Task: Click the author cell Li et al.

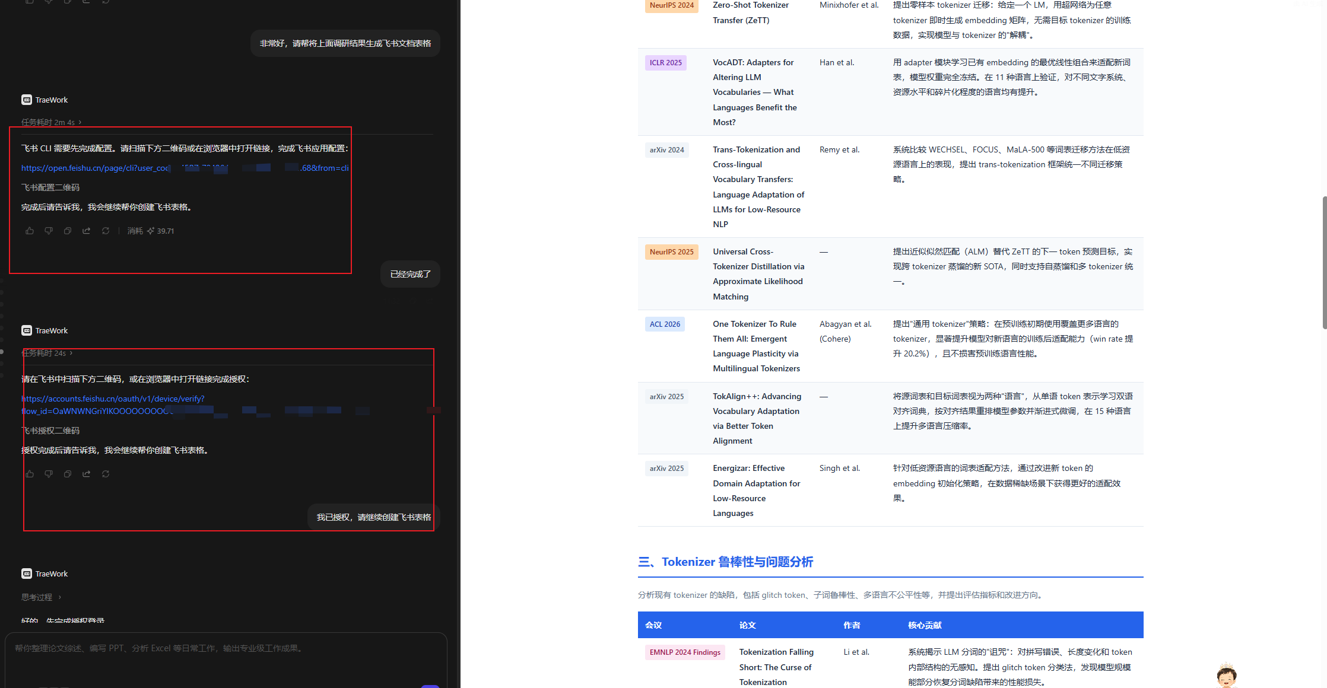Action: tap(856, 652)
